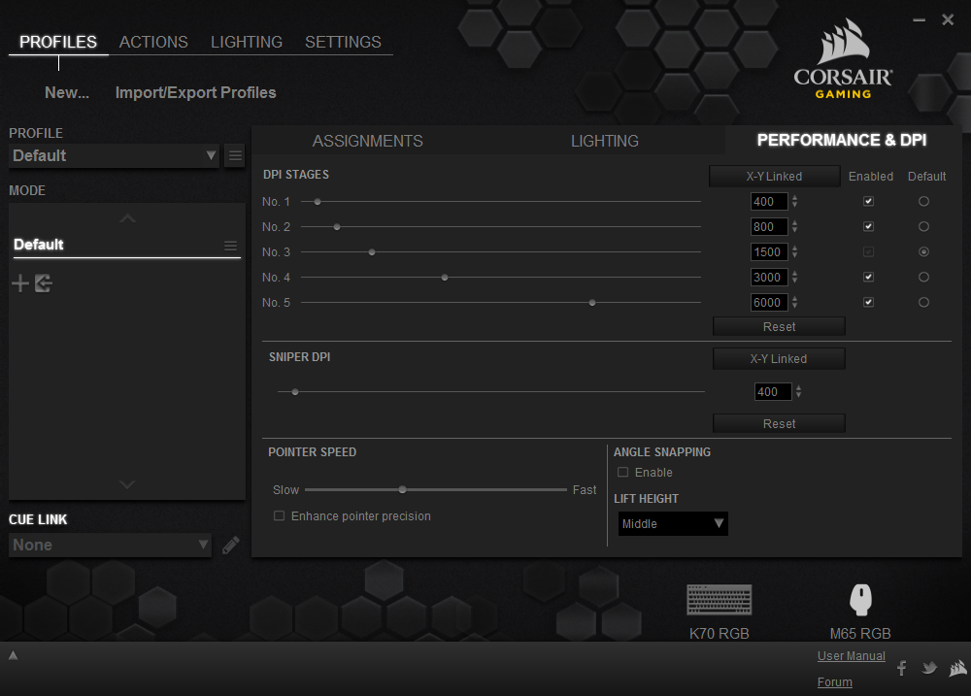Expand the bottom bar up-arrow
971x696 pixels.
point(13,655)
